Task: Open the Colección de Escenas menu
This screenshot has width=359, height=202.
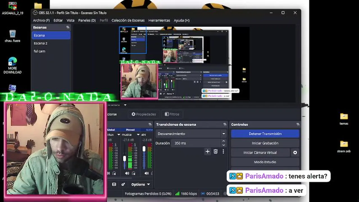Action: click(x=128, y=20)
